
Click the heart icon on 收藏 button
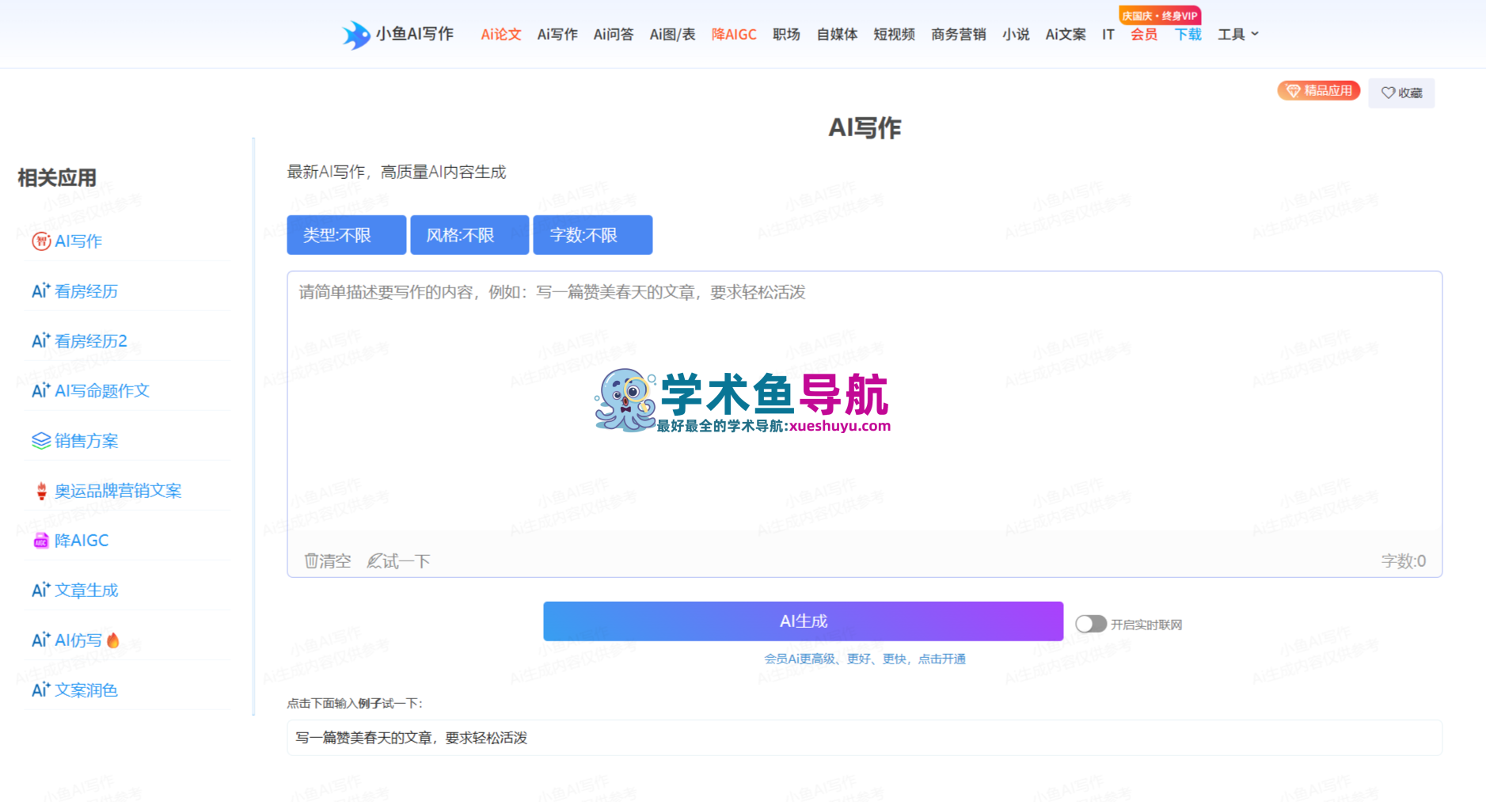click(x=1388, y=93)
